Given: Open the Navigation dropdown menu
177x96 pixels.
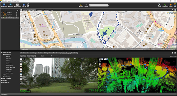Looking at the screenshot, I should 40,10.
